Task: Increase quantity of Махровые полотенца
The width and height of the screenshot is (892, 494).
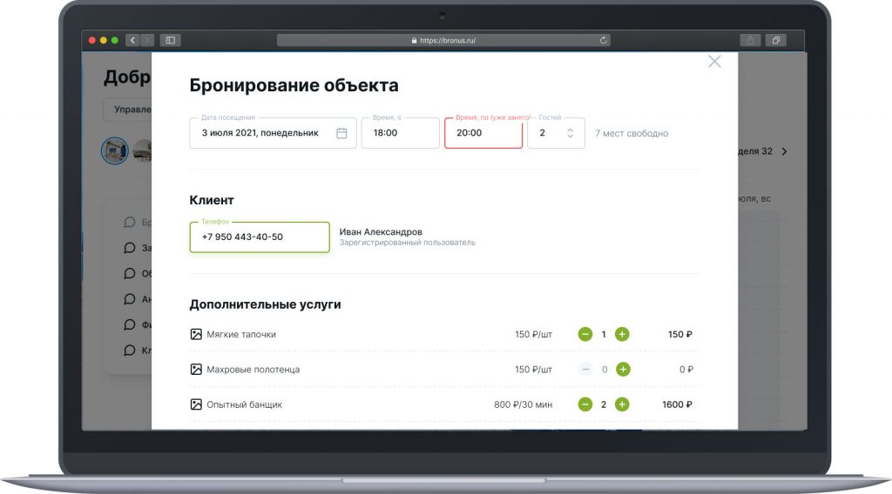Action: point(623,370)
